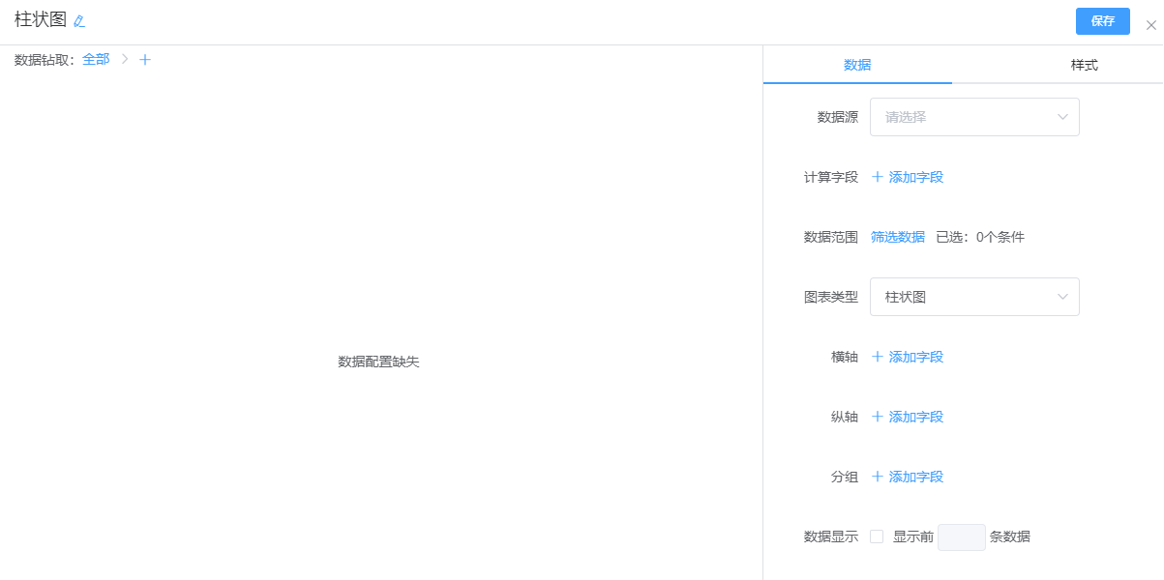Close the chart editor with the X
Viewport: 1164px width, 580px height.
click(1150, 26)
